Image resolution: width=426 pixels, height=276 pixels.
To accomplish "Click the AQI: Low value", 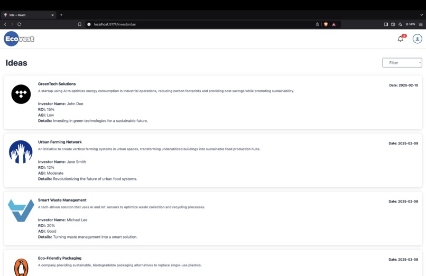I will click(46, 115).
